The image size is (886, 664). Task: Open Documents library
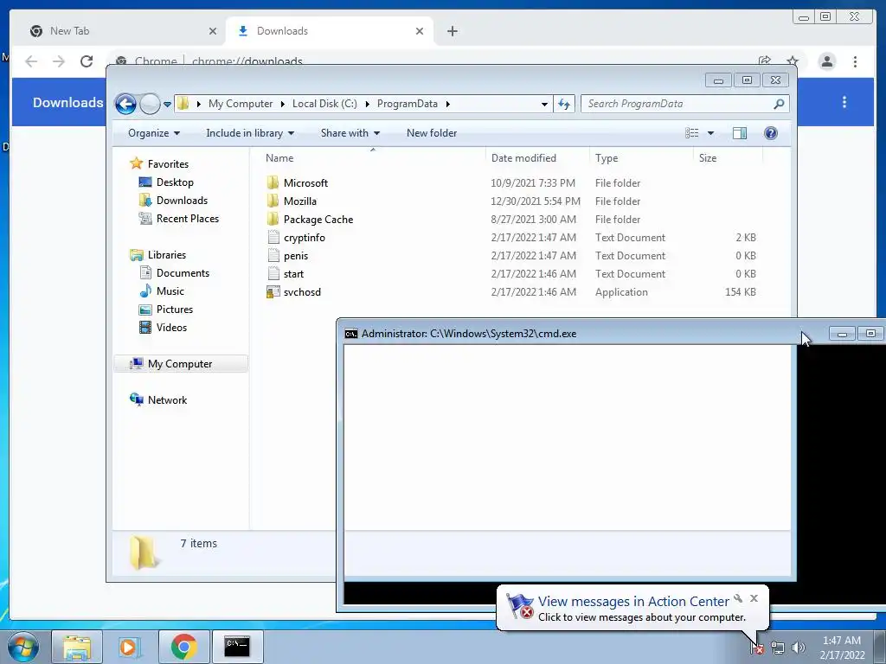pyautogui.click(x=183, y=273)
